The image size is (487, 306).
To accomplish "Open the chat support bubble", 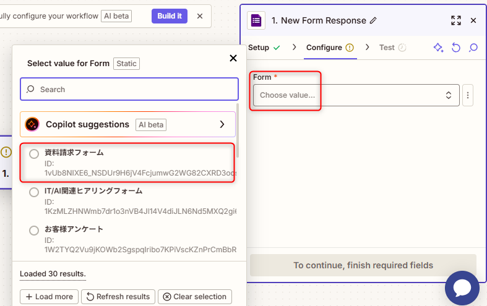I will [462, 288].
